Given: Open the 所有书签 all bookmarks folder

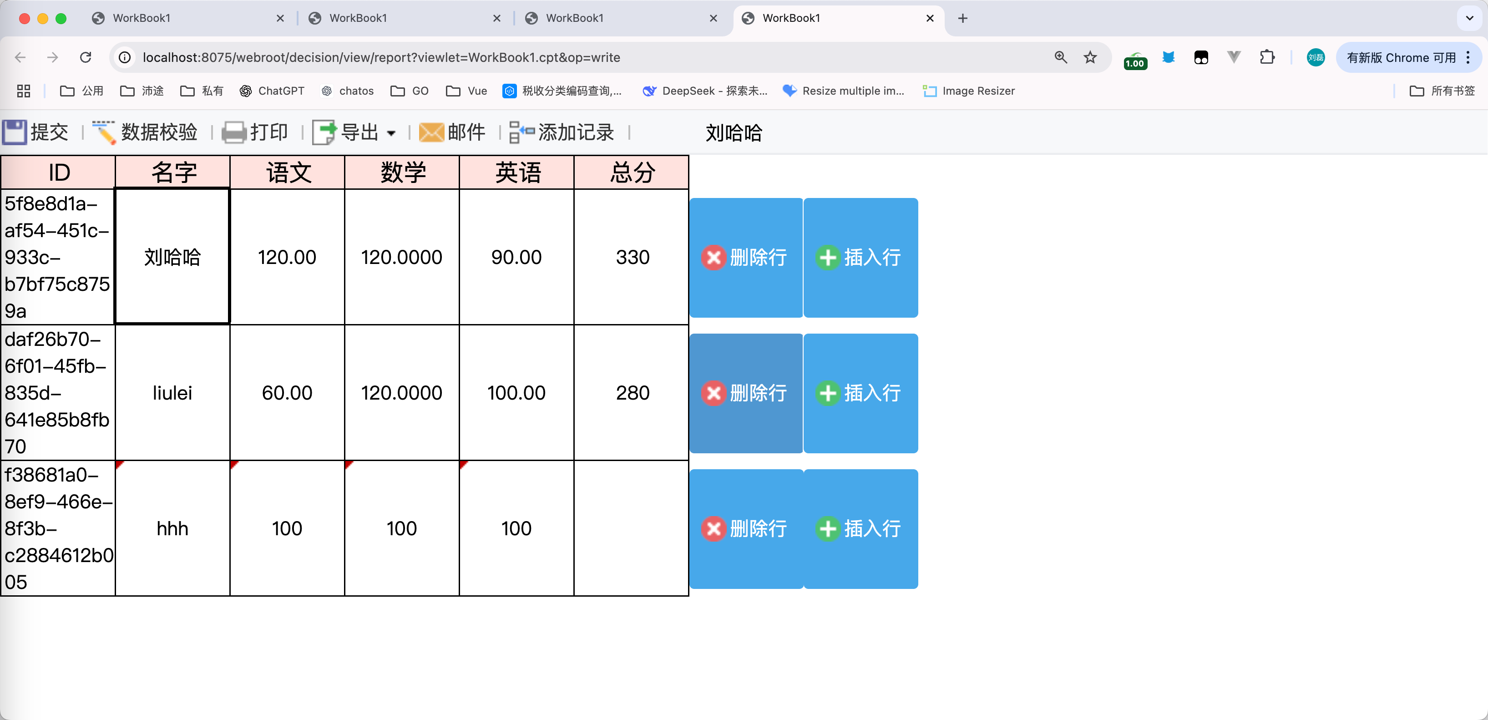Looking at the screenshot, I should [x=1442, y=91].
